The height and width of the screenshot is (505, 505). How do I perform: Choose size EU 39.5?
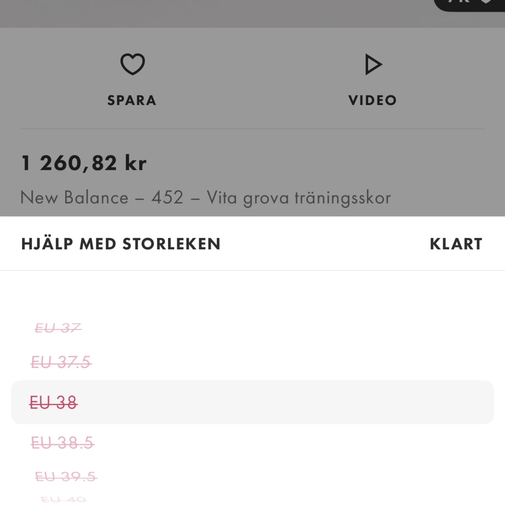click(x=66, y=476)
